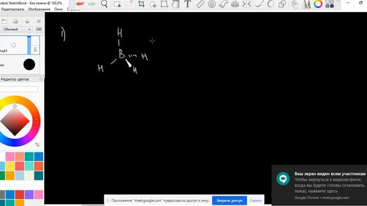
Task: Minimize the SketchBook window
Action: click(x=348, y=3)
